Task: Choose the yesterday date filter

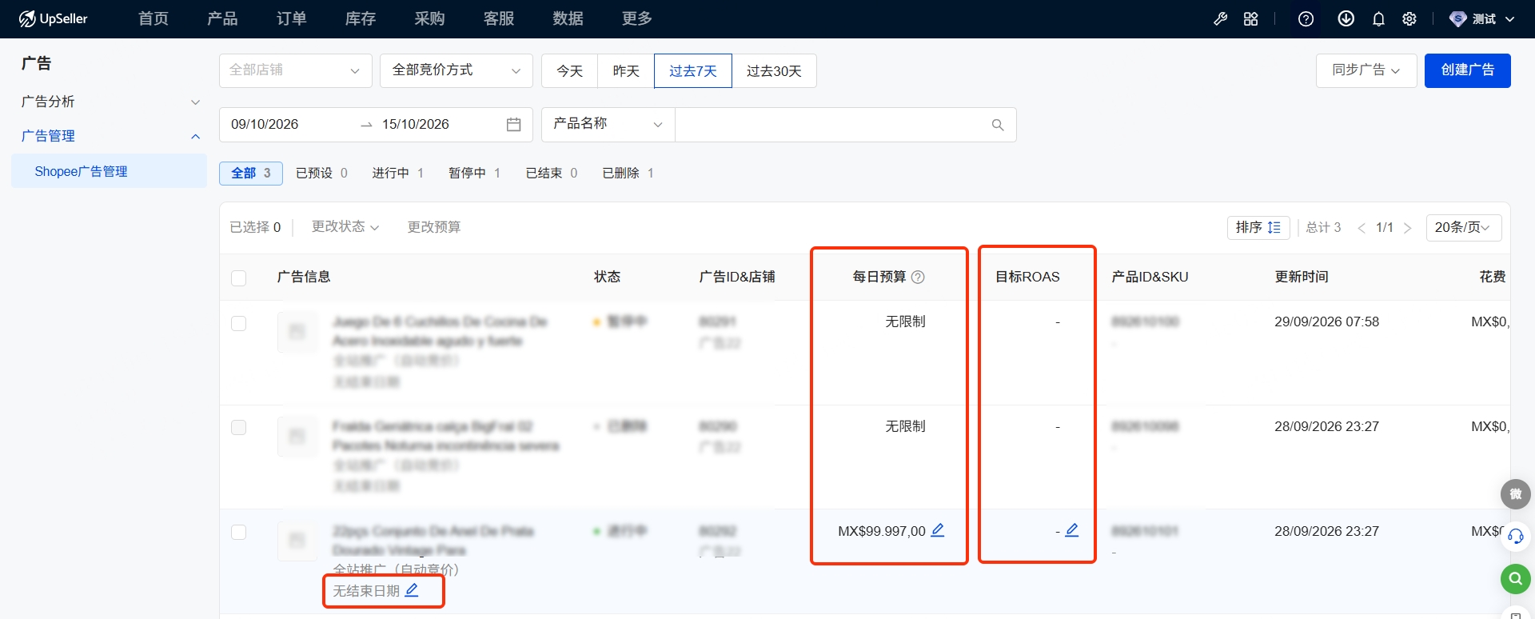Action: [626, 71]
